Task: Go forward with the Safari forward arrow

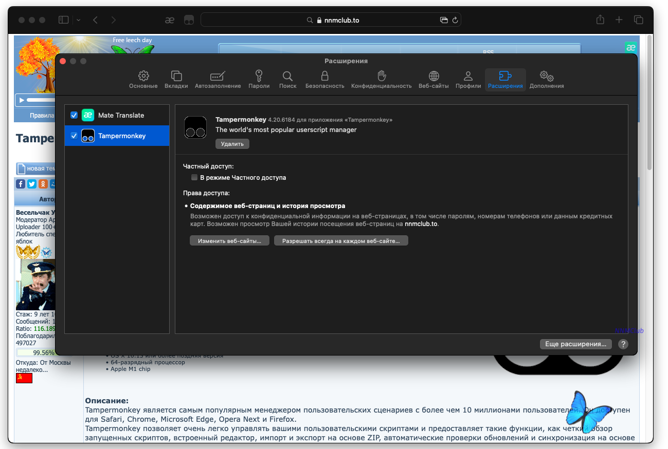Action: coord(114,20)
